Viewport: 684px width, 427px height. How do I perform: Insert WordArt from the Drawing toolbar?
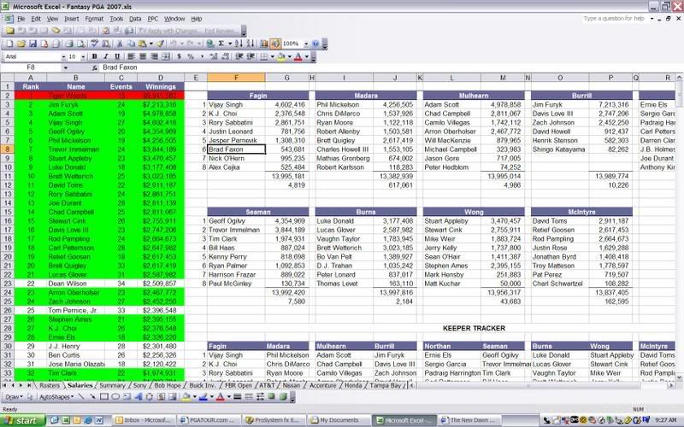tap(139, 396)
